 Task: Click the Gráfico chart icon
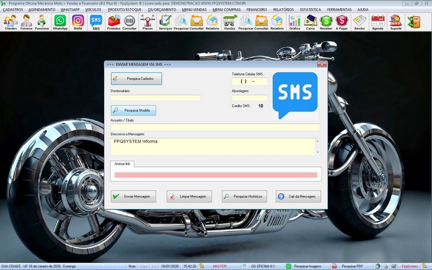point(294,22)
